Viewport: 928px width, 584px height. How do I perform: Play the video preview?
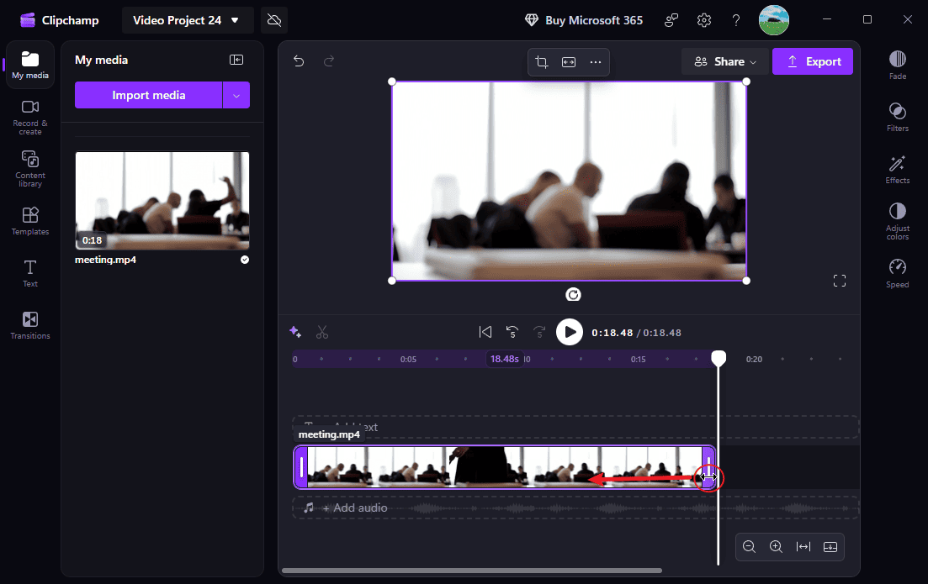[570, 332]
